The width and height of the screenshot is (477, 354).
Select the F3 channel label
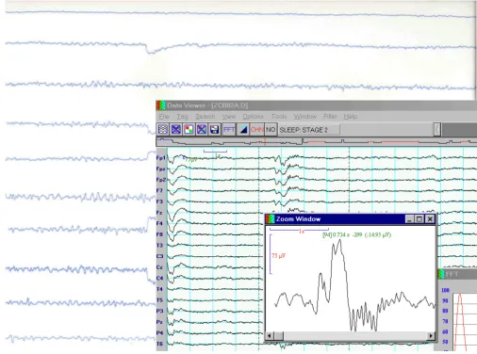(x=159, y=201)
